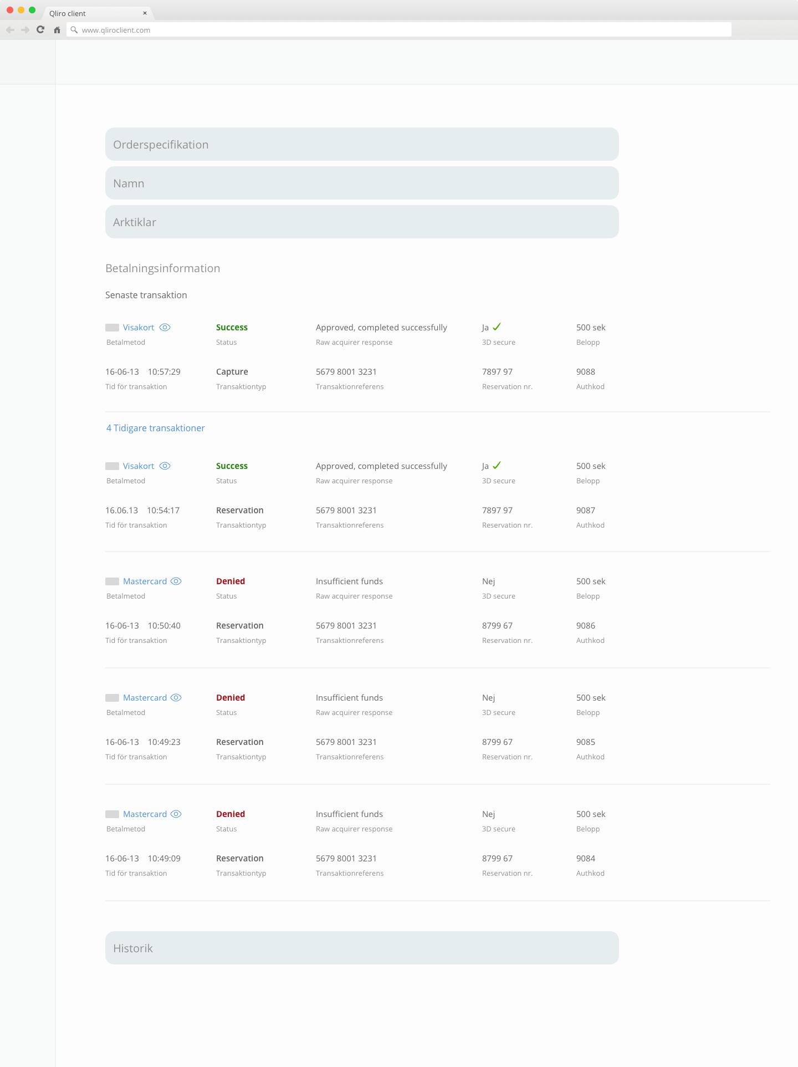Expand the Orderspecifikation section
Image resolution: width=798 pixels, height=1067 pixels.
tap(362, 144)
